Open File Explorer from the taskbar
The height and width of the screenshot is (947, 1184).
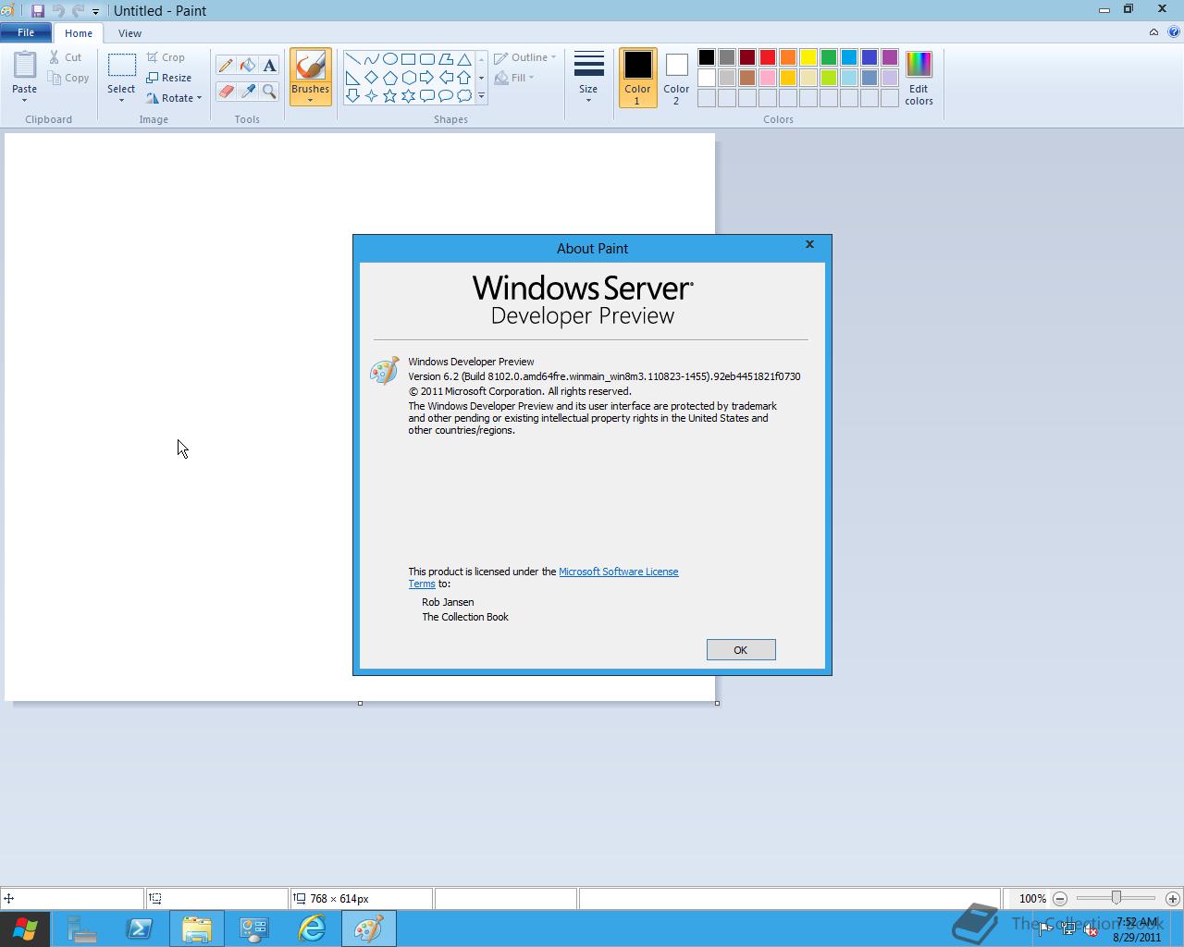pyautogui.click(x=196, y=929)
